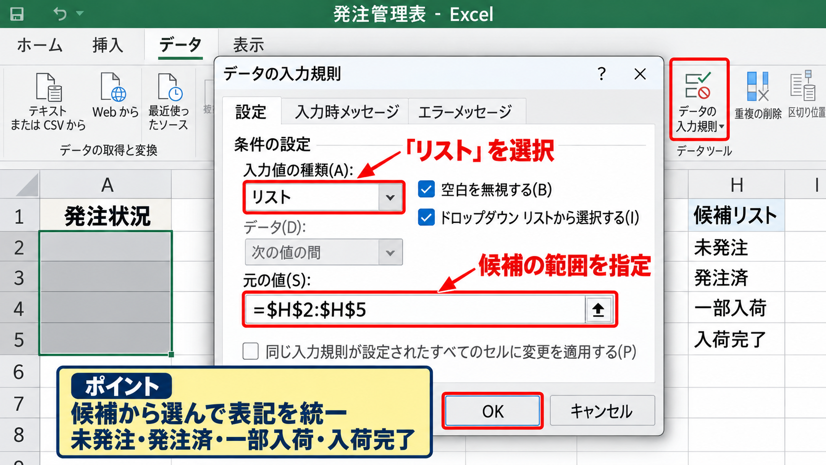
Task: Switch to the 挿入 ribbon tab
Action: (x=108, y=45)
